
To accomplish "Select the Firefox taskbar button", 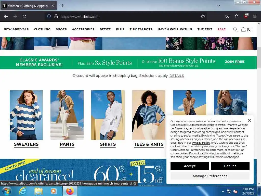I will (x=70, y=191).
